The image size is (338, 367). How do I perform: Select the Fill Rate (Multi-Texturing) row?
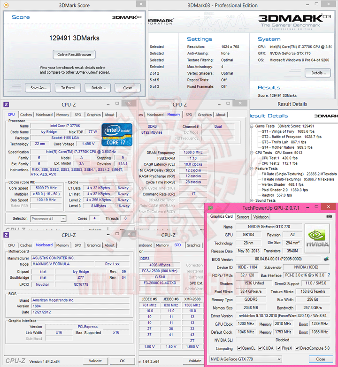298,179
